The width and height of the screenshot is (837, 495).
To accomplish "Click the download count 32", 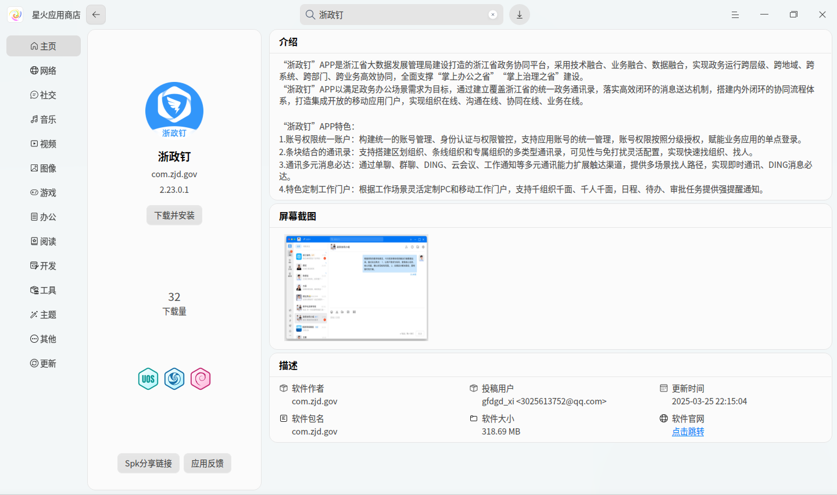I will pyautogui.click(x=174, y=297).
